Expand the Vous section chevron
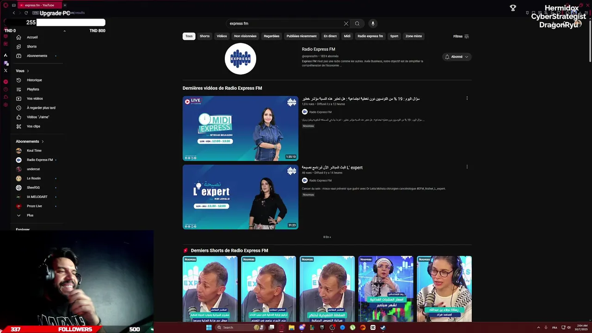This screenshot has width=592, height=333. coord(28,71)
